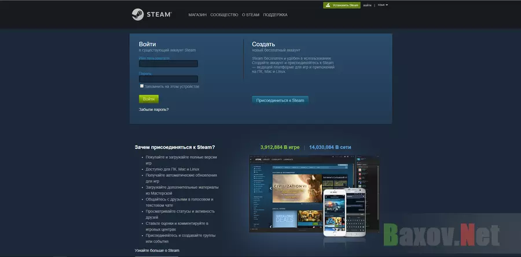This screenshot has height=257, width=521.
Task: Click the 14,030,084 В сети text
Action: coord(330,147)
